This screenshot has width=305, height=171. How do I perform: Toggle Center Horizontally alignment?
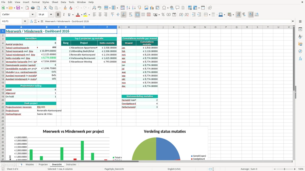[100, 15]
